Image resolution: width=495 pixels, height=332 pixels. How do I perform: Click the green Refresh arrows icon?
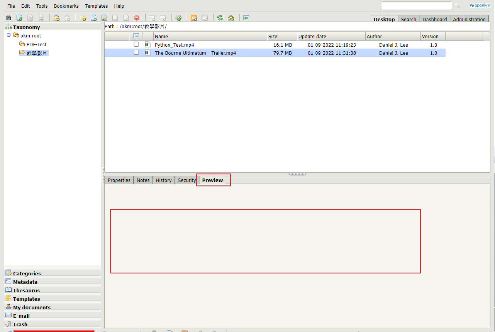click(x=220, y=18)
